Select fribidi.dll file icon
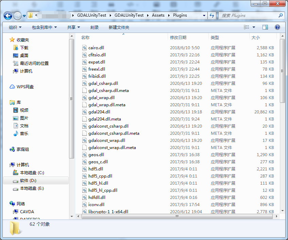This screenshot has height=240, width=288. point(84,76)
